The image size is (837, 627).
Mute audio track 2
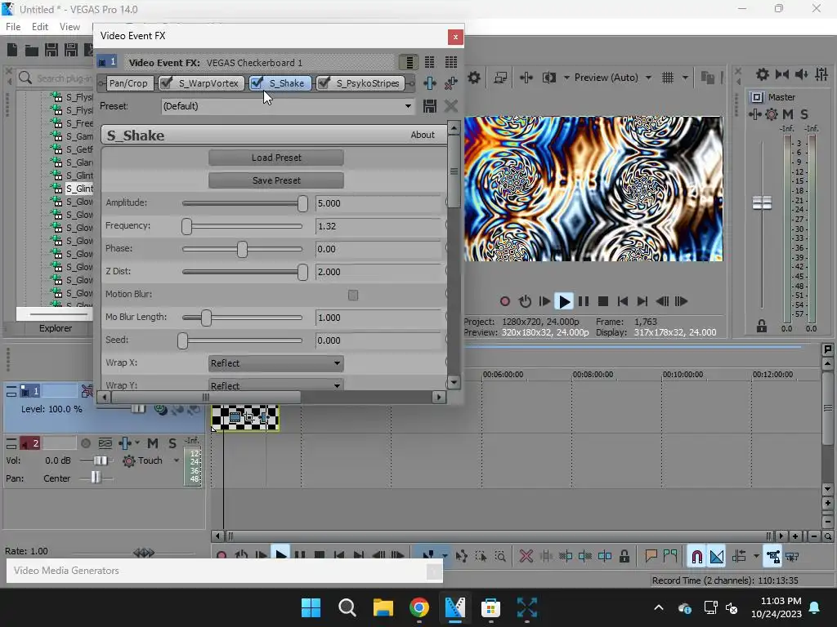point(153,443)
